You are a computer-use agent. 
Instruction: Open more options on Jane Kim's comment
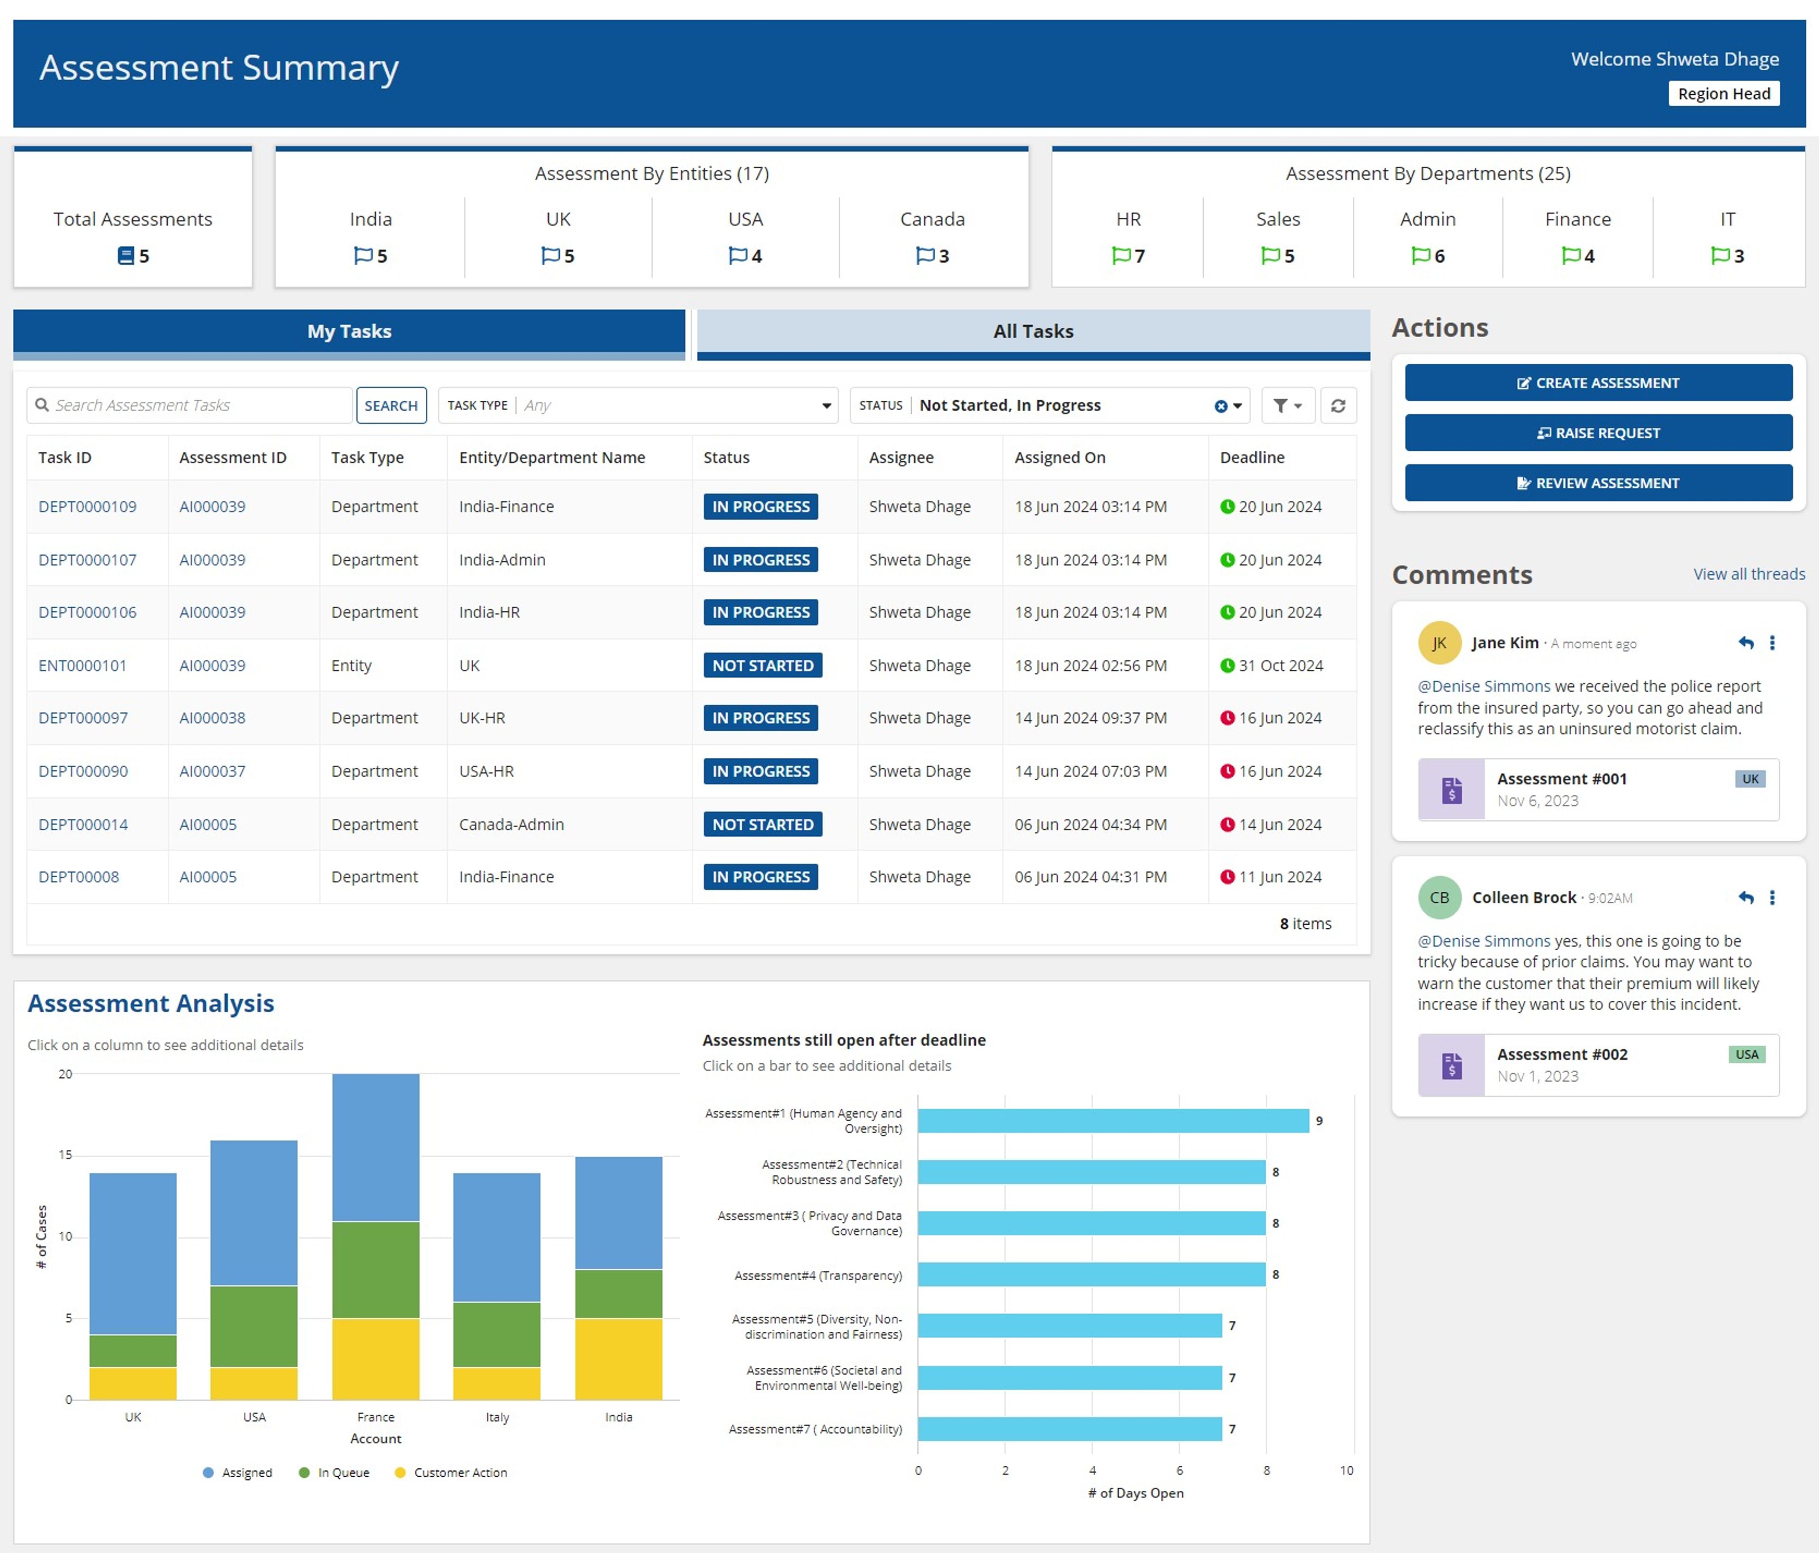[1773, 643]
